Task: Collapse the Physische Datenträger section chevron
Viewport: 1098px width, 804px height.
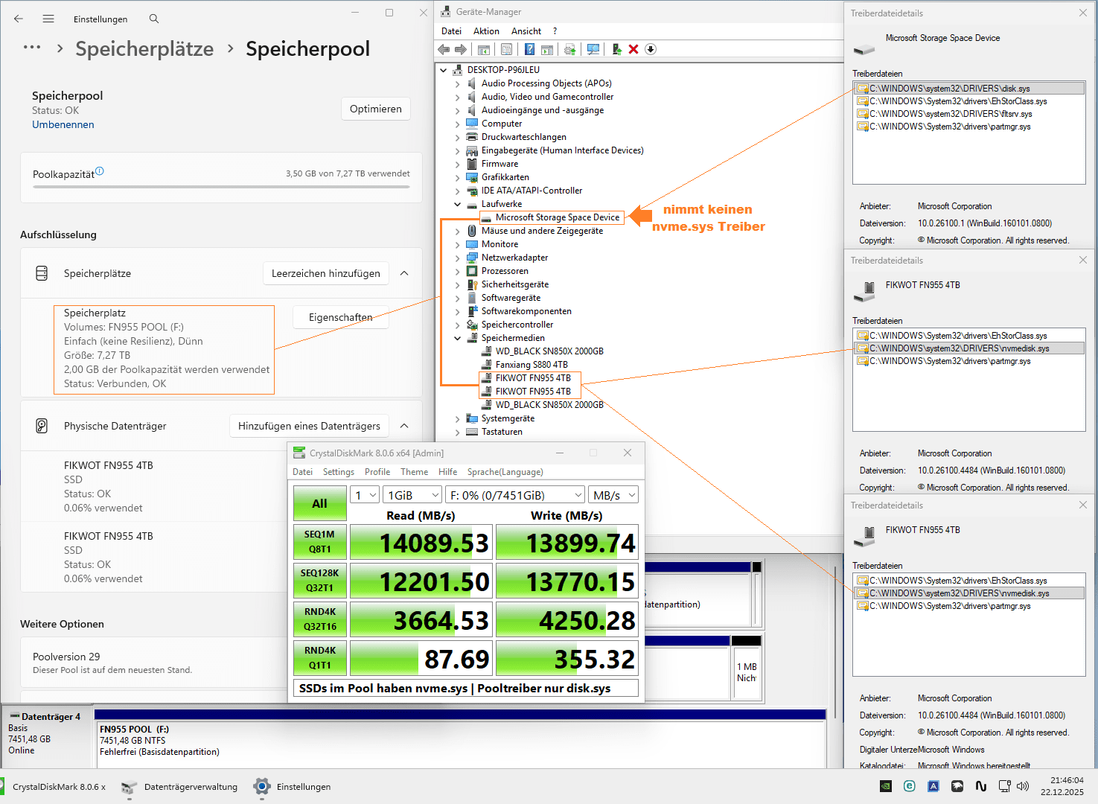Action: click(404, 426)
